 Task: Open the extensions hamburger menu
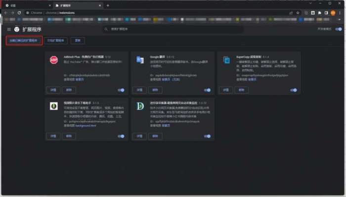pos(9,29)
